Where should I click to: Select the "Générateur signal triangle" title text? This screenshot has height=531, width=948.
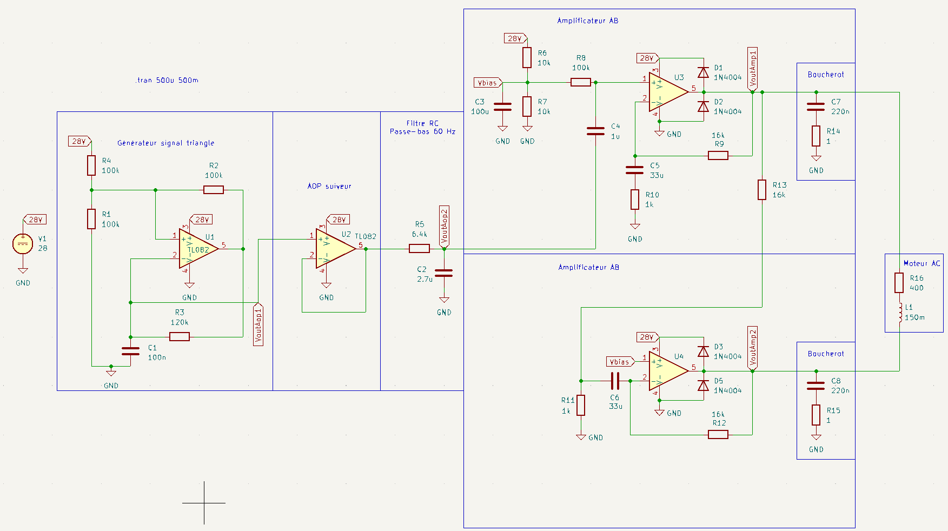point(166,143)
